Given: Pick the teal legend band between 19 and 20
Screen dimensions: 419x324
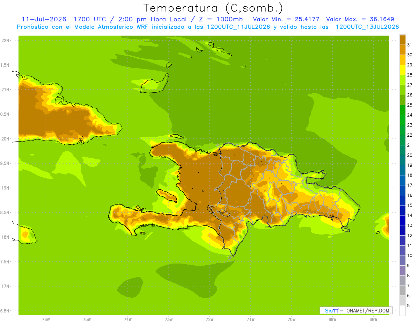Looking at the screenshot, I should [403, 160].
